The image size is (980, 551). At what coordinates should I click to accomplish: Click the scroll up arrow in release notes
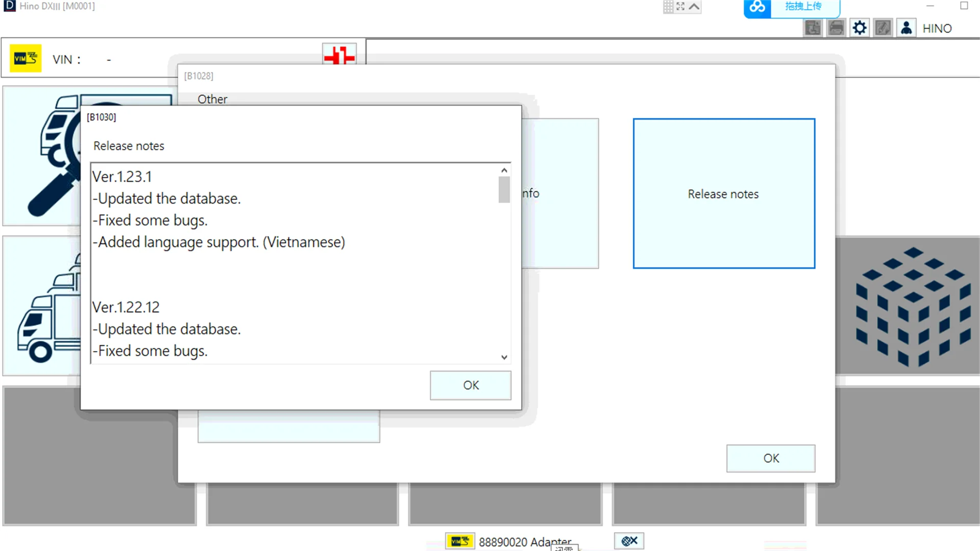click(504, 170)
